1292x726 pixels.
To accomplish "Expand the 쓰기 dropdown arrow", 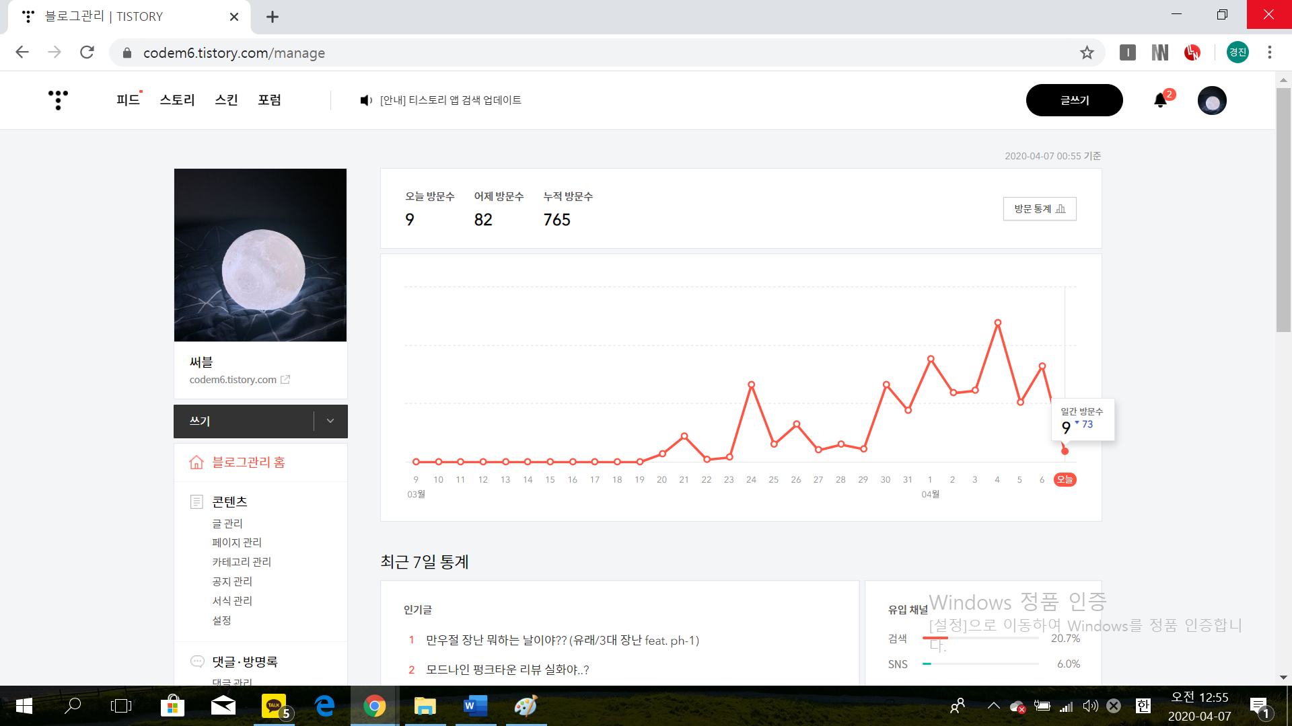I will 330,421.
